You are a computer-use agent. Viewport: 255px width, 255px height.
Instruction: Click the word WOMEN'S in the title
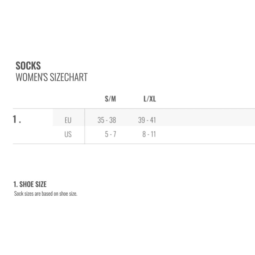32,77
